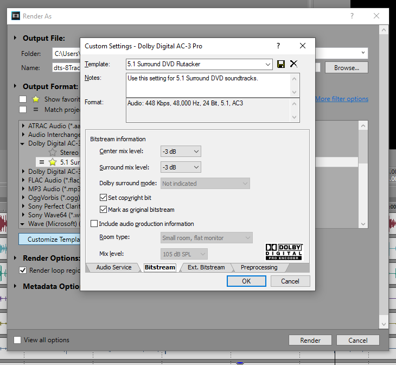The height and width of the screenshot is (365, 396).
Task: Select Sony Wave64 format row
Action: (54, 215)
